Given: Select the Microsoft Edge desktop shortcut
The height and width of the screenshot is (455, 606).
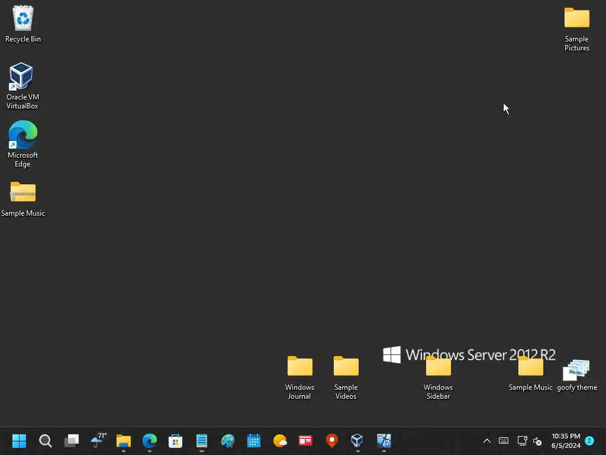Looking at the screenshot, I should point(23,134).
